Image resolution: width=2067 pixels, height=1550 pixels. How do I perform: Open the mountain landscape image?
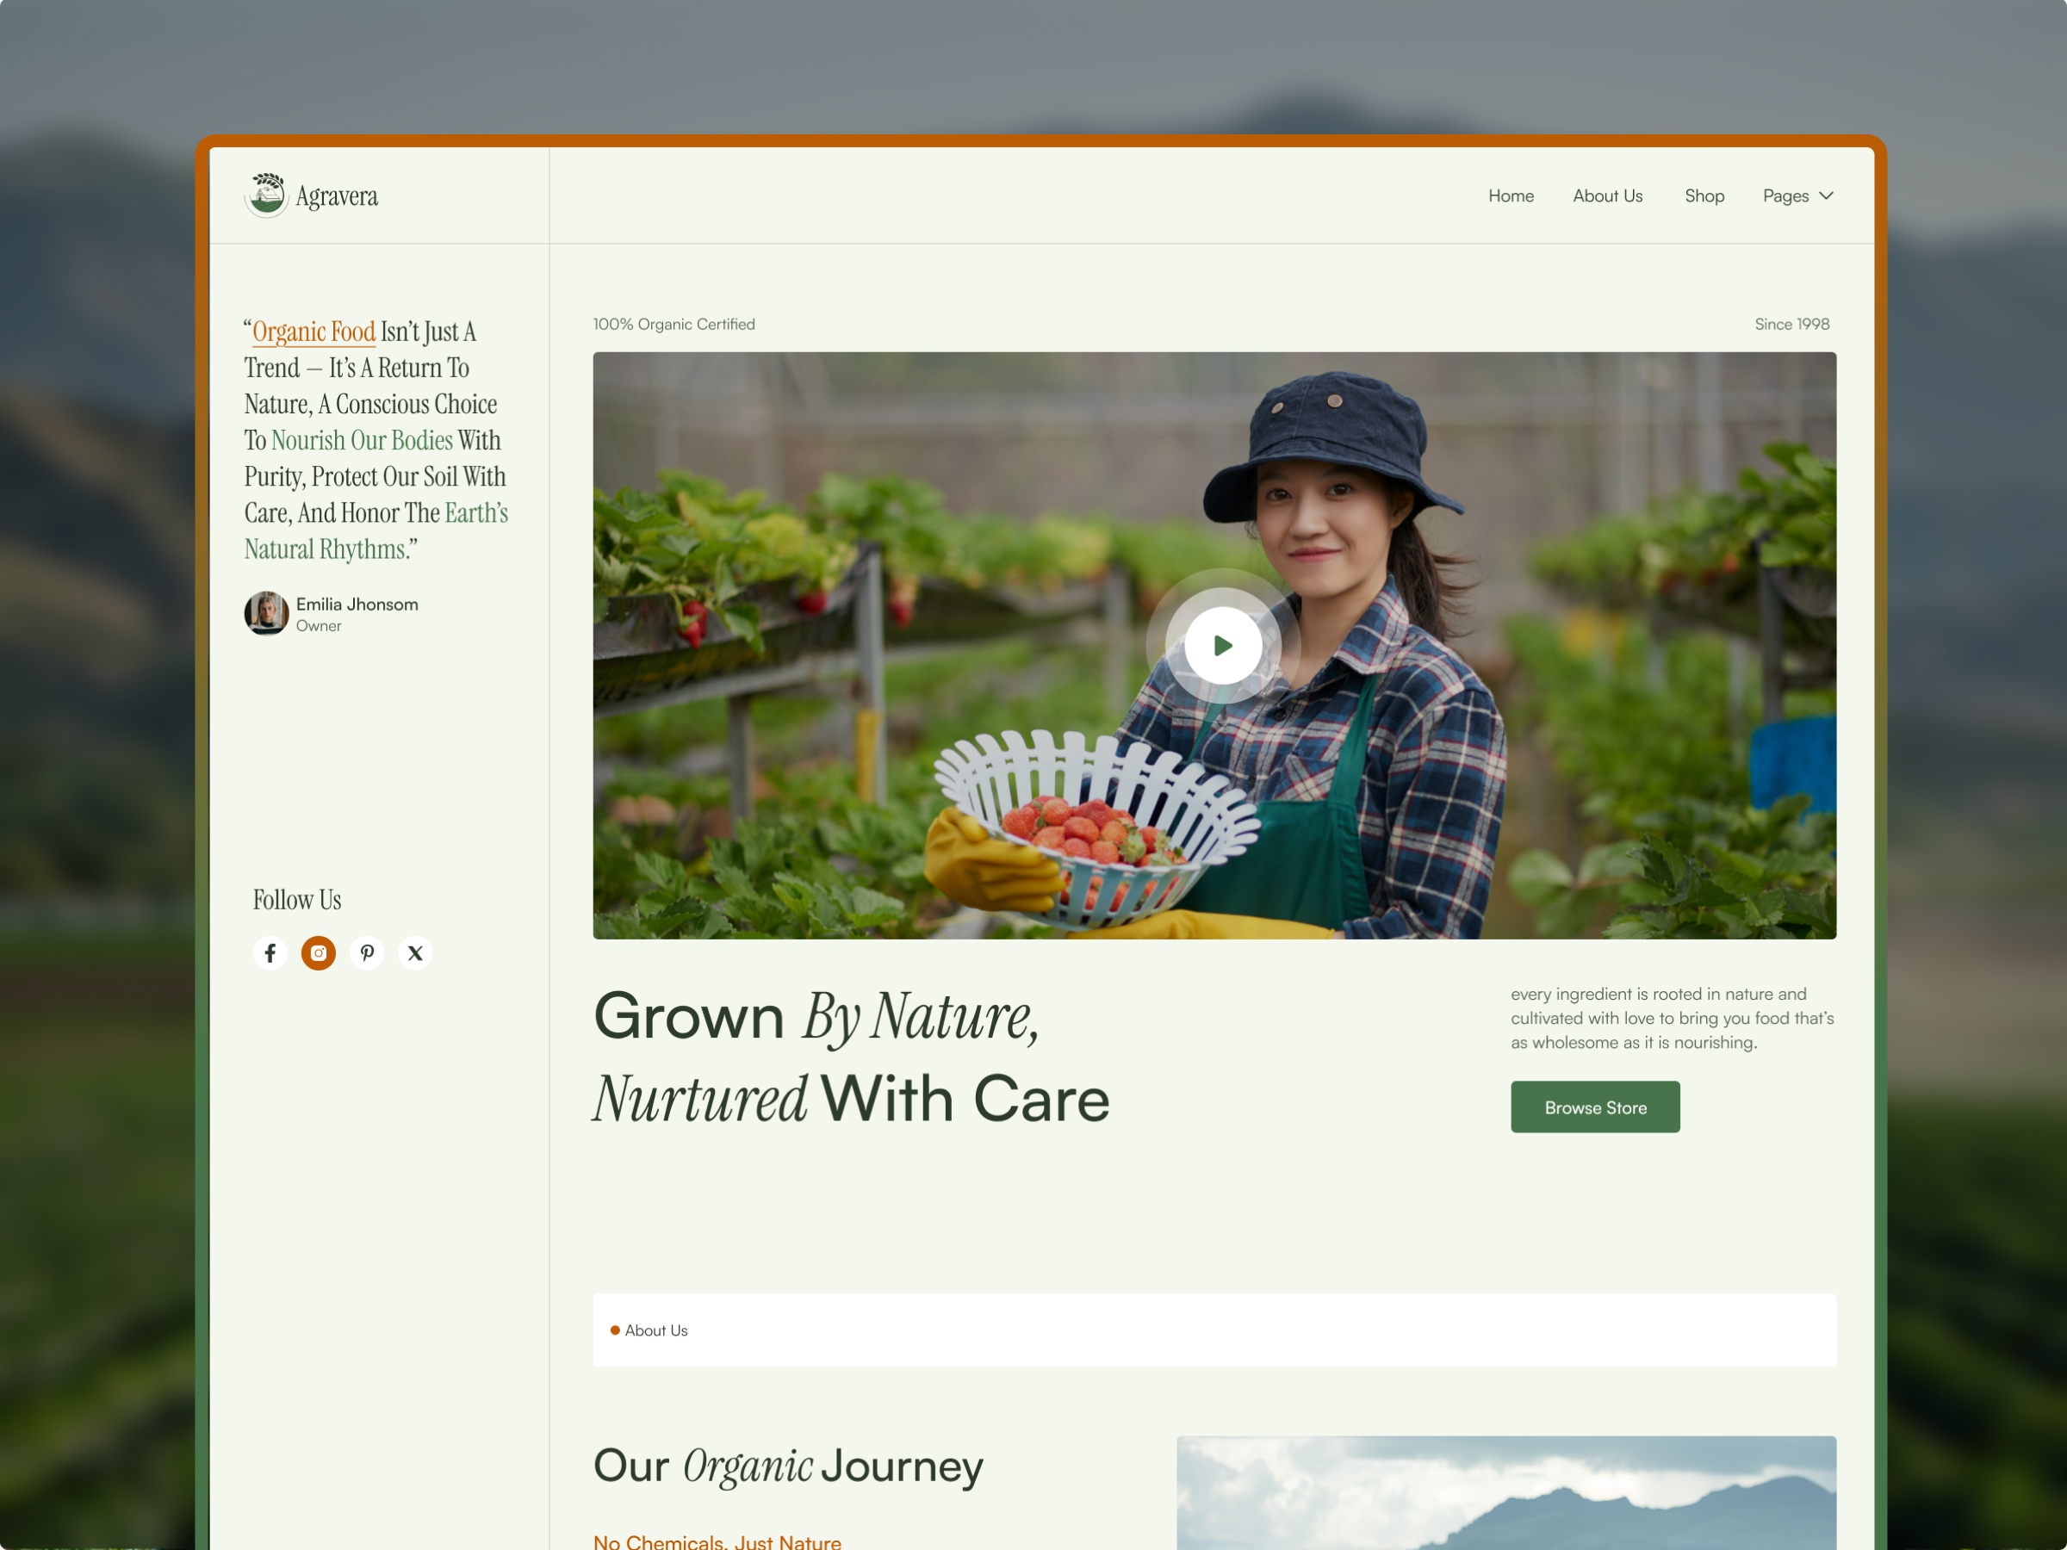(1506, 1492)
